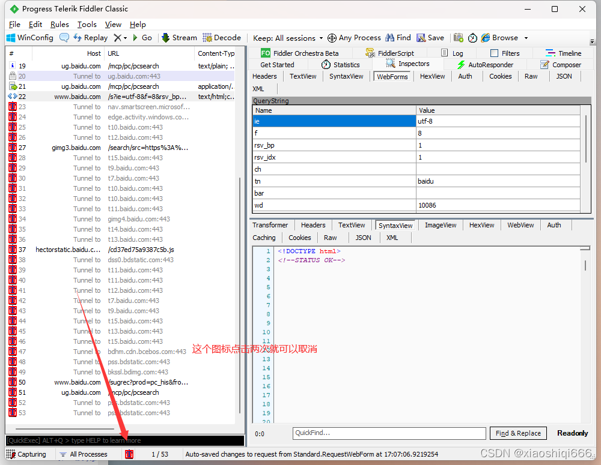Click the QuickExec command box
601x465 pixels.
(124, 440)
